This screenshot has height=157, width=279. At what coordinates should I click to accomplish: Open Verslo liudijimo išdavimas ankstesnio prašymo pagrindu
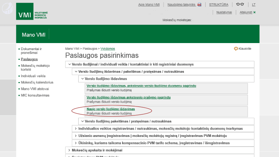pos(129,98)
